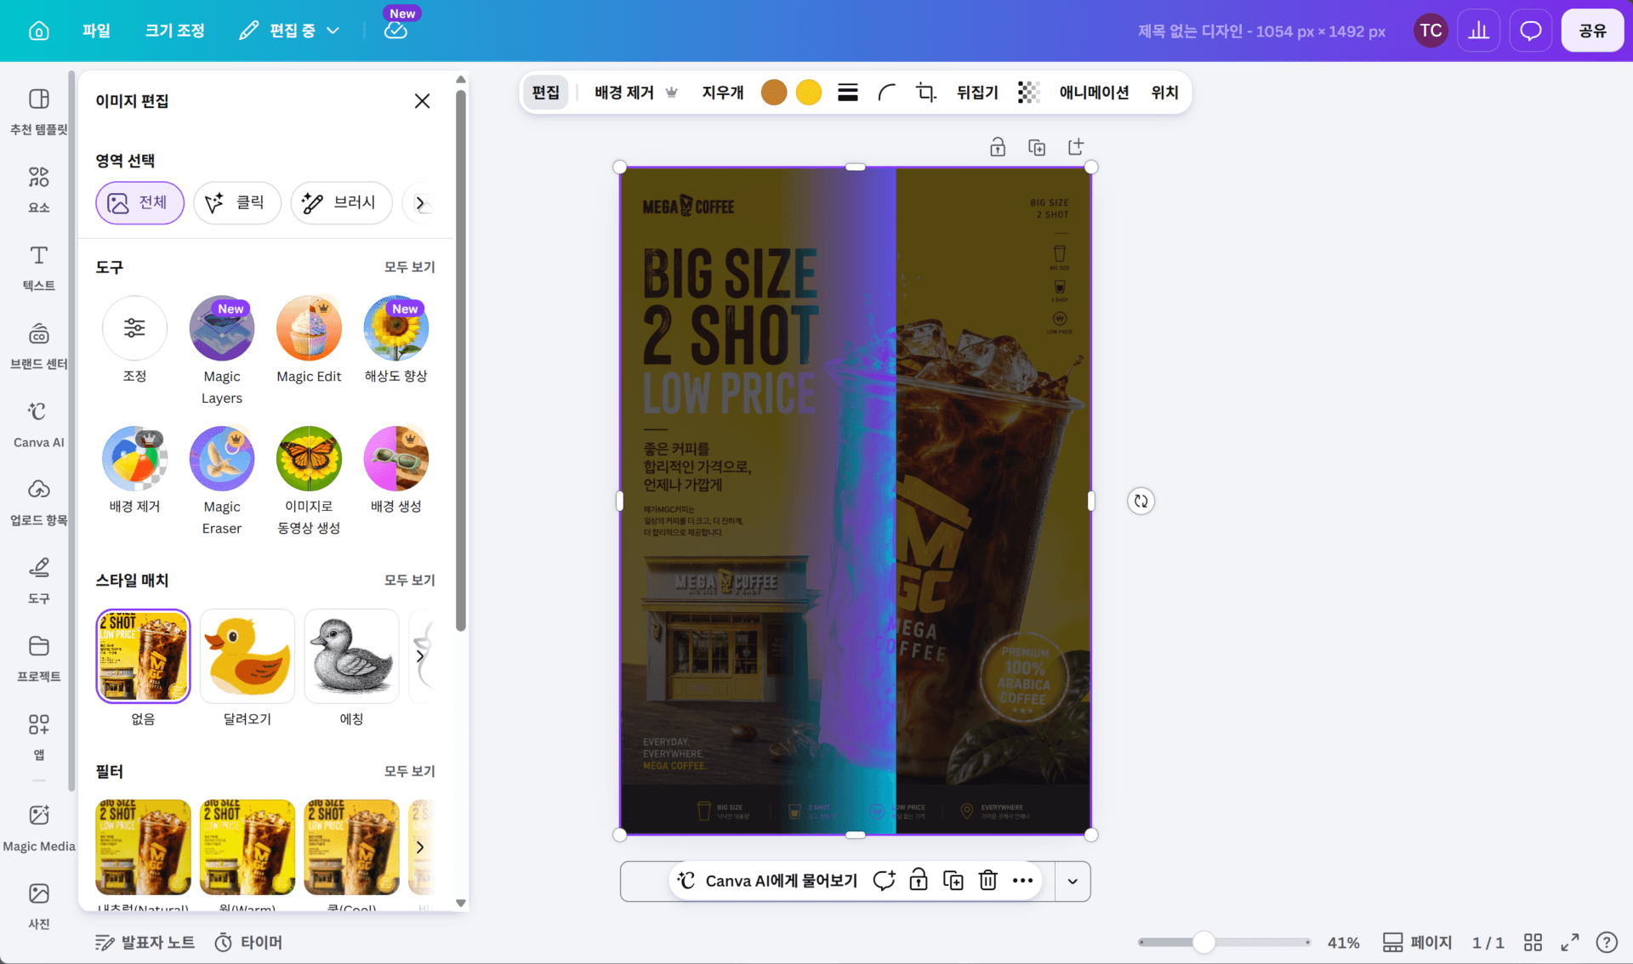Select the 에칭 style thumbnail
Image resolution: width=1633 pixels, height=964 pixels.
click(x=351, y=656)
